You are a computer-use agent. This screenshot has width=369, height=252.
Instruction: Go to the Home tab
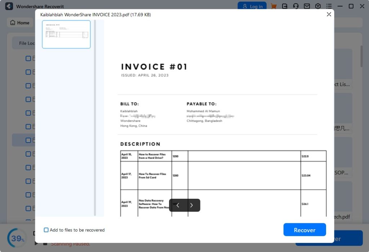pyautogui.click(x=20, y=23)
